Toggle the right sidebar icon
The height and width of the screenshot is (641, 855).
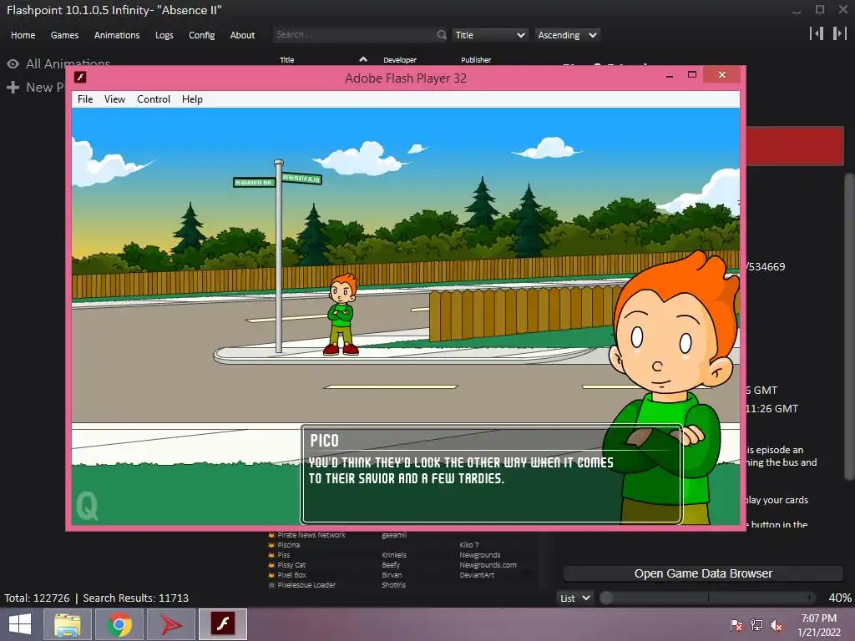839,33
